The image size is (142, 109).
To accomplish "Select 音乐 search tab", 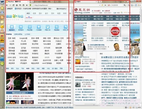I will click(47, 13).
